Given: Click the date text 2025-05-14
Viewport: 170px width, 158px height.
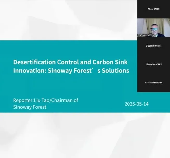Looking at the screenshot, I should [x=136, y=104].
